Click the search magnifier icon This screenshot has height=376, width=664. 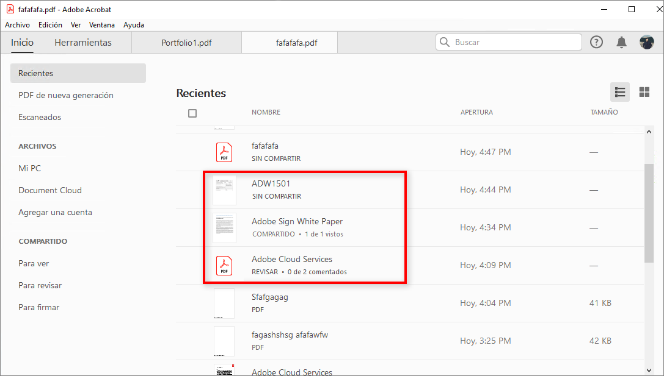tap(444, 42)
